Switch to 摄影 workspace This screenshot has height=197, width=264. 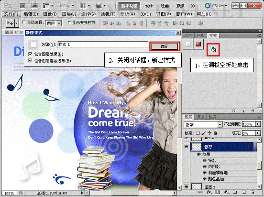click(180, 6)
